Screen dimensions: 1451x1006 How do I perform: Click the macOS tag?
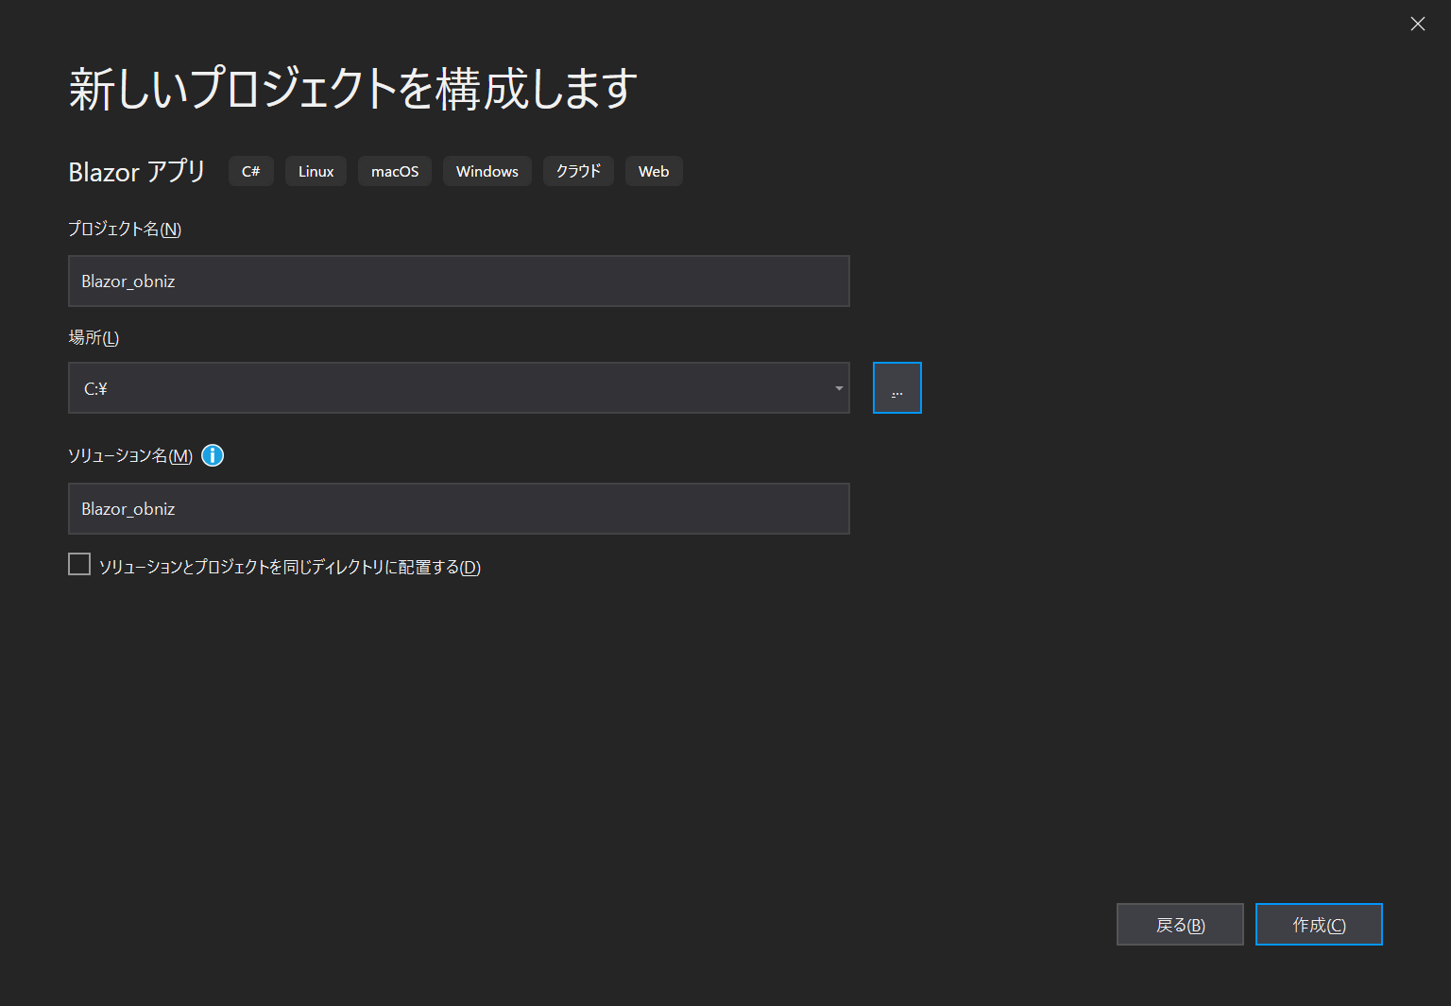click(395, 171)
